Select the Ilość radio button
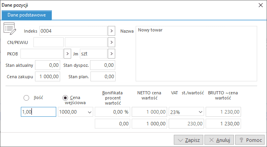This screenshot has height=147, width=267. (26, 98)
